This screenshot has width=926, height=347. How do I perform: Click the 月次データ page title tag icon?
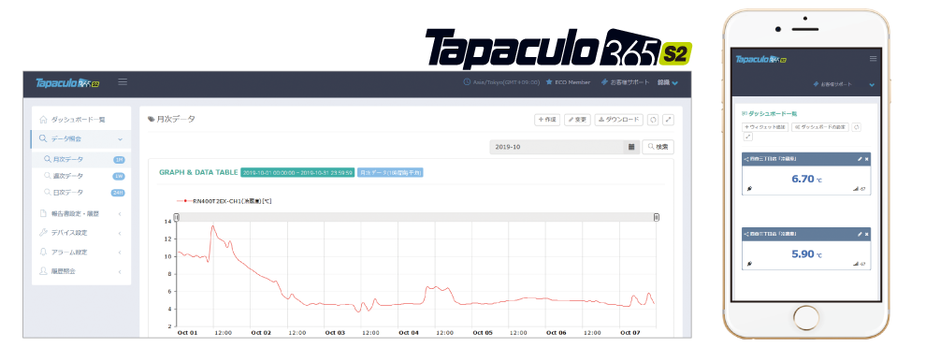[x=152, y=119]
